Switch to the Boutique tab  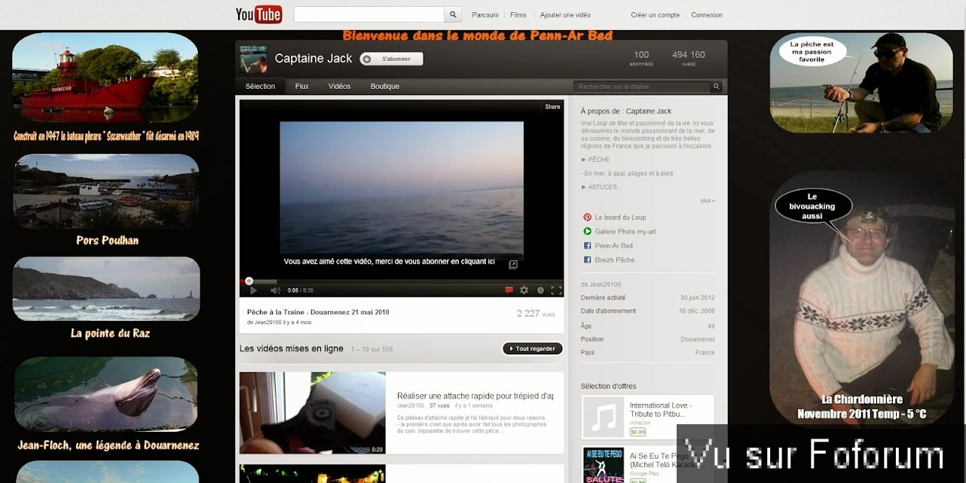pyautogui.click(x=385, y=87)
